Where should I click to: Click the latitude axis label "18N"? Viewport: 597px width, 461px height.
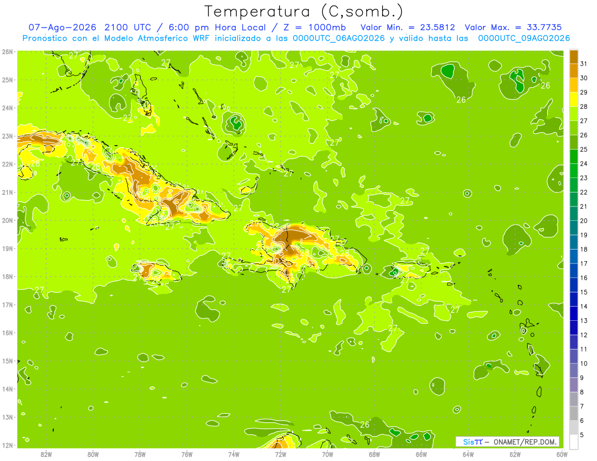click(x=7, y=277)
